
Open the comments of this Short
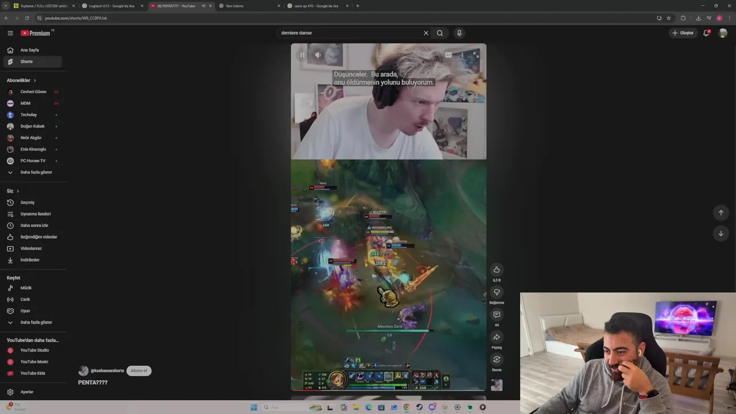[x=497, y=315]
